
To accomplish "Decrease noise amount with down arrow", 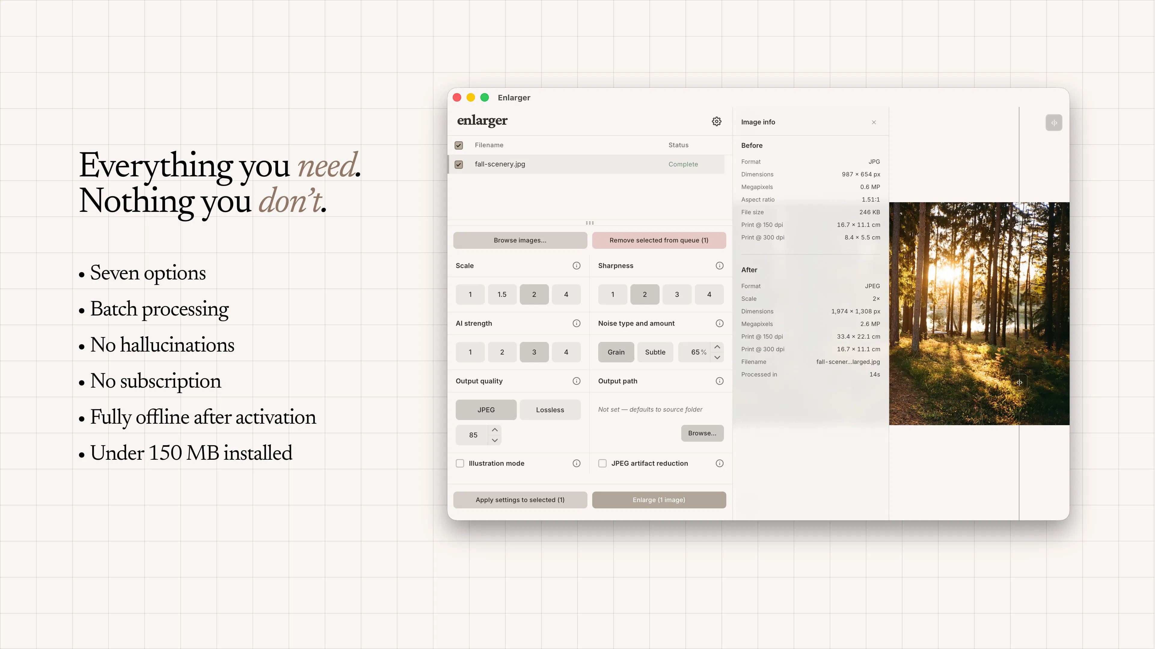I will pos(717,357).
